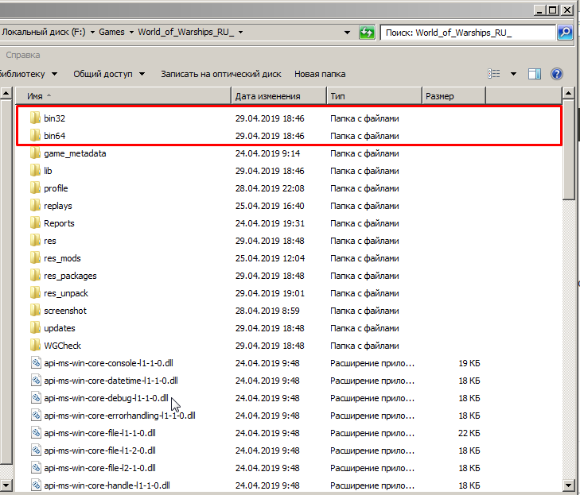Image resolution: width=580 pixels, height=495 pixels.
Task: Go to Games in the address path
Action: click(111, 32)
